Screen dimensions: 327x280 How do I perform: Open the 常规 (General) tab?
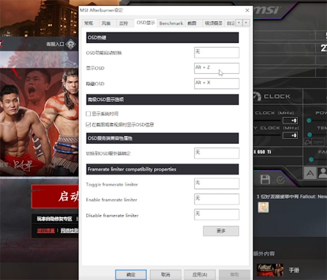pos(88,23)
